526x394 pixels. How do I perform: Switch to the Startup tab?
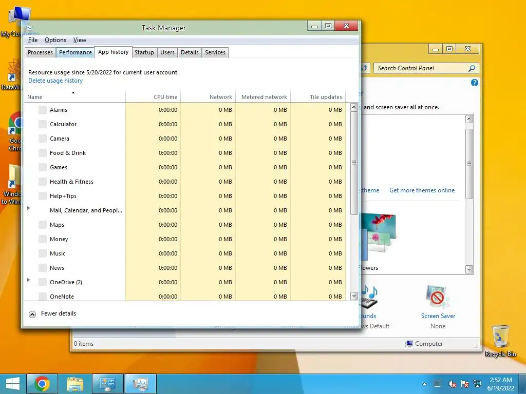(144, 53)
